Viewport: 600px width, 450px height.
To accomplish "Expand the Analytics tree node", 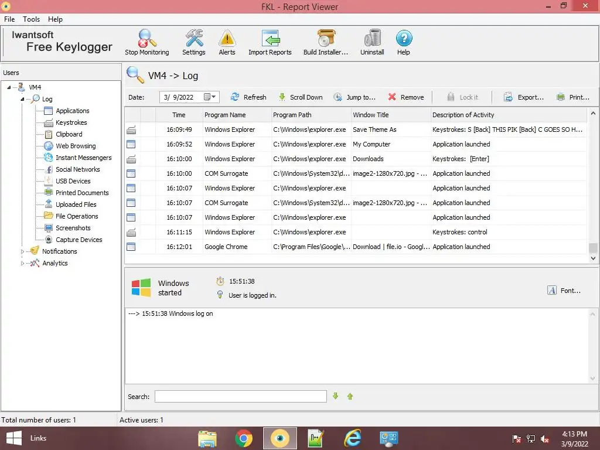I will click(x=22, y=263).
